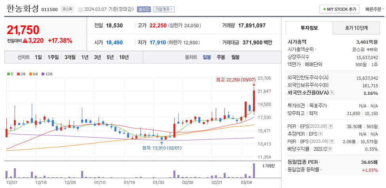
Task: Select 10년 line chart period
Action: (x=124, y=57)
